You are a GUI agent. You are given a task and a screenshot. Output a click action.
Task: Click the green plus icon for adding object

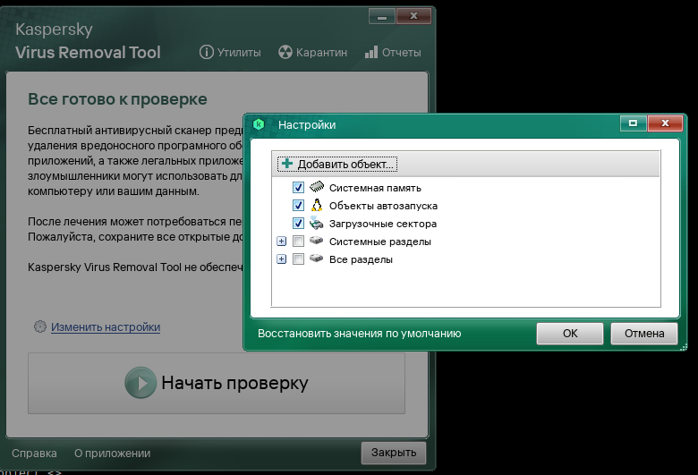pos(287,164)
